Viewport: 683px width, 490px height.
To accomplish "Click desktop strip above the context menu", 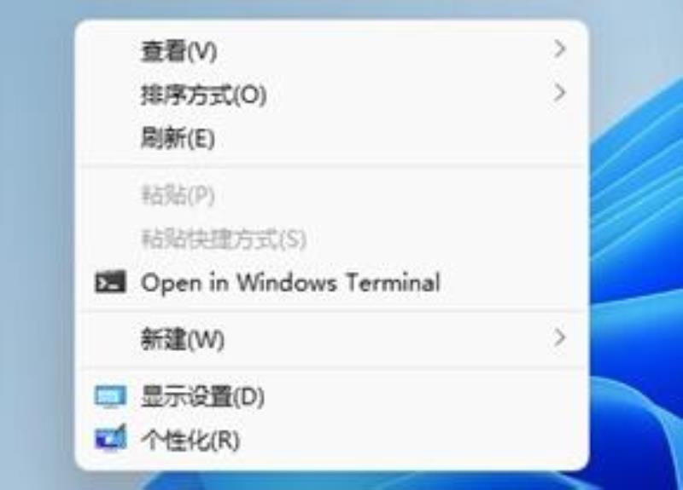I will 331,9.
